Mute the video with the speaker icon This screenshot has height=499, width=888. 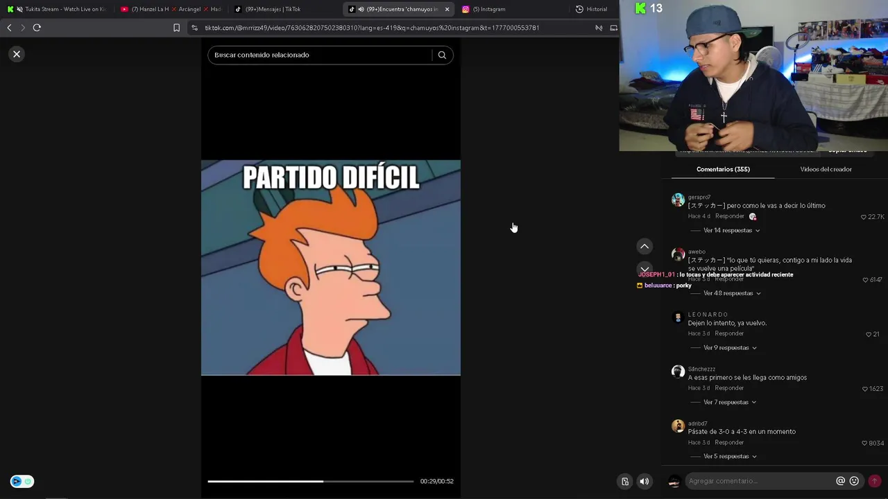click(x=644, y=481)
